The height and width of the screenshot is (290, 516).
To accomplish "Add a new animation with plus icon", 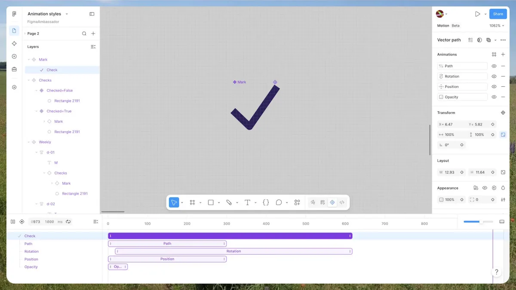I will point(503,55).
